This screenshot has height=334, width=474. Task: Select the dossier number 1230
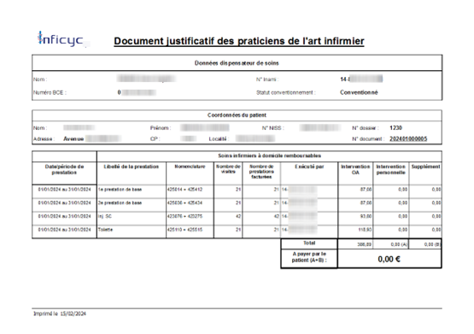[395, 128]
